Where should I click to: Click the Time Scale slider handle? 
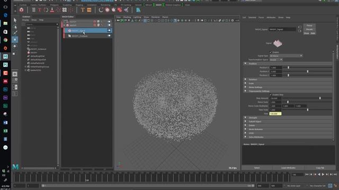[307, 110]
